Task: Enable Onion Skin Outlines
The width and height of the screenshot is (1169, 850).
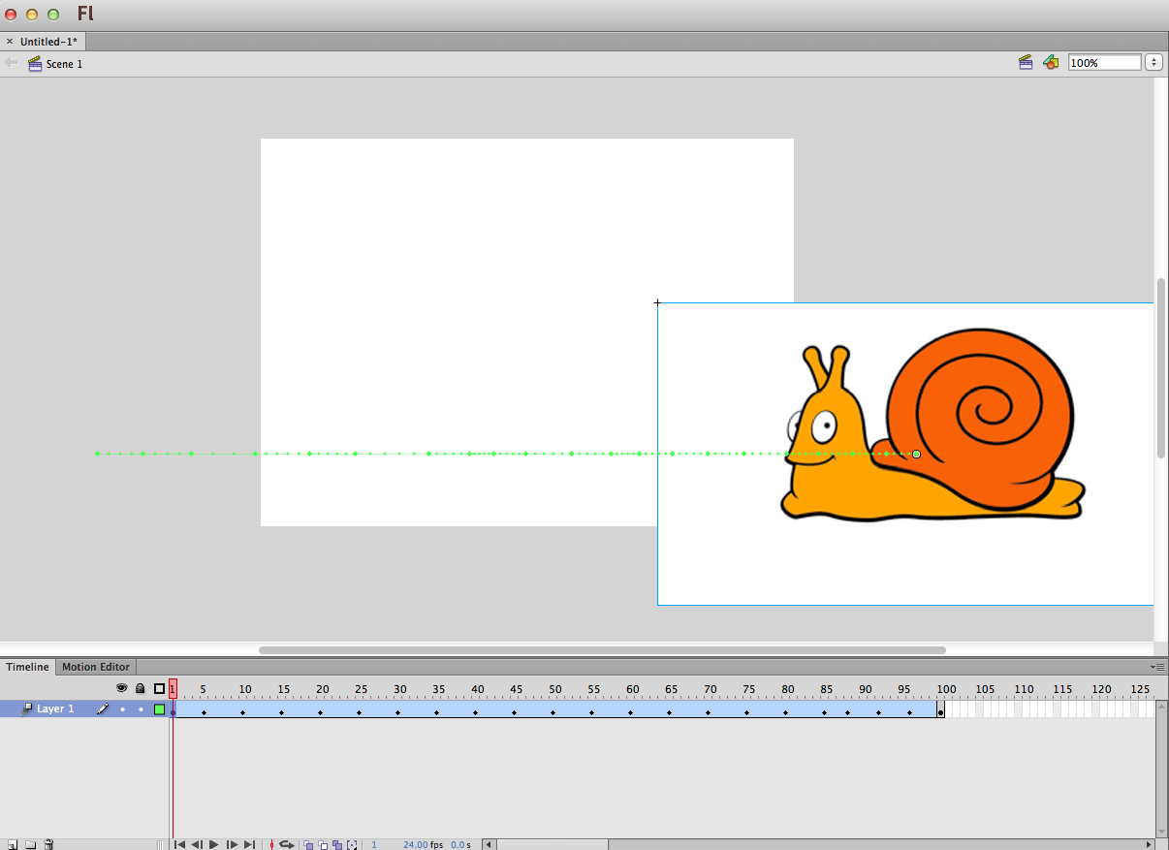Action: tap(323, 844)
